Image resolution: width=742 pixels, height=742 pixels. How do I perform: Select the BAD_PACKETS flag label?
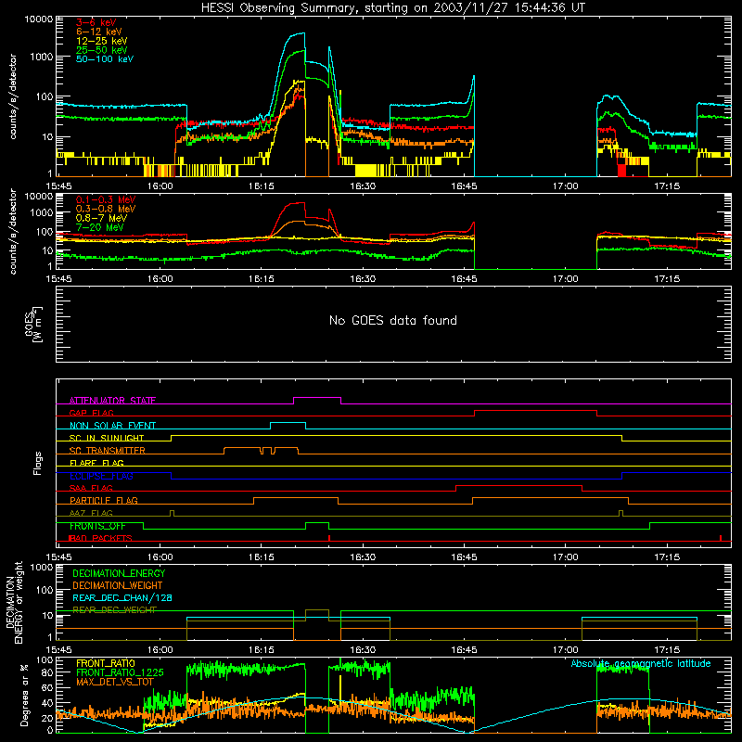100,538
